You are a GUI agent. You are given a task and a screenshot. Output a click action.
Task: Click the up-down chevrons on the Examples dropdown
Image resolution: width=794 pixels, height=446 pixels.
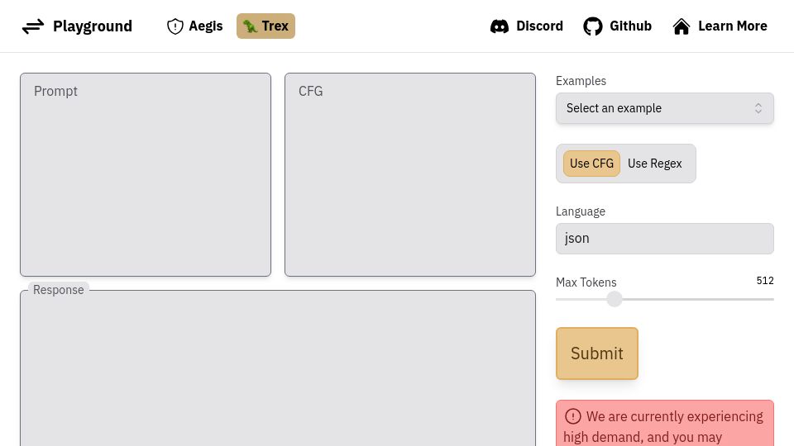click(x=758, y=108)
